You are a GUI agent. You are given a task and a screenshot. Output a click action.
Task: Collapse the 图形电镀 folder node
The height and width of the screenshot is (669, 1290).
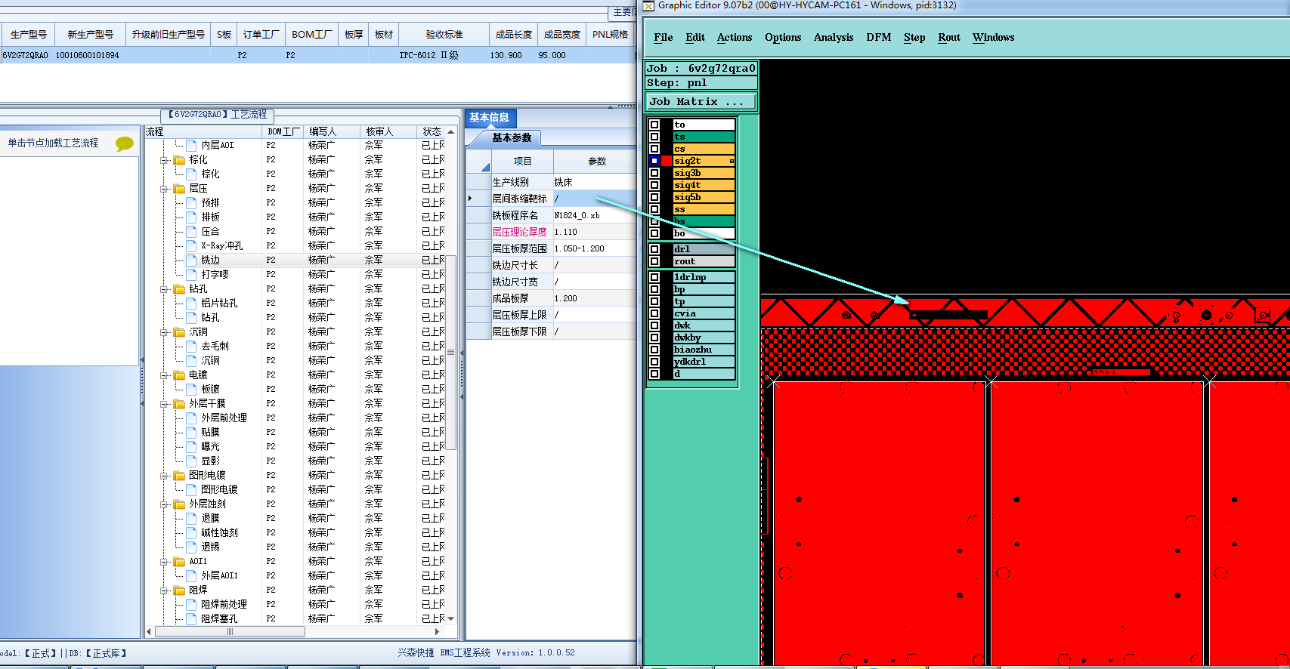(164, 476)
